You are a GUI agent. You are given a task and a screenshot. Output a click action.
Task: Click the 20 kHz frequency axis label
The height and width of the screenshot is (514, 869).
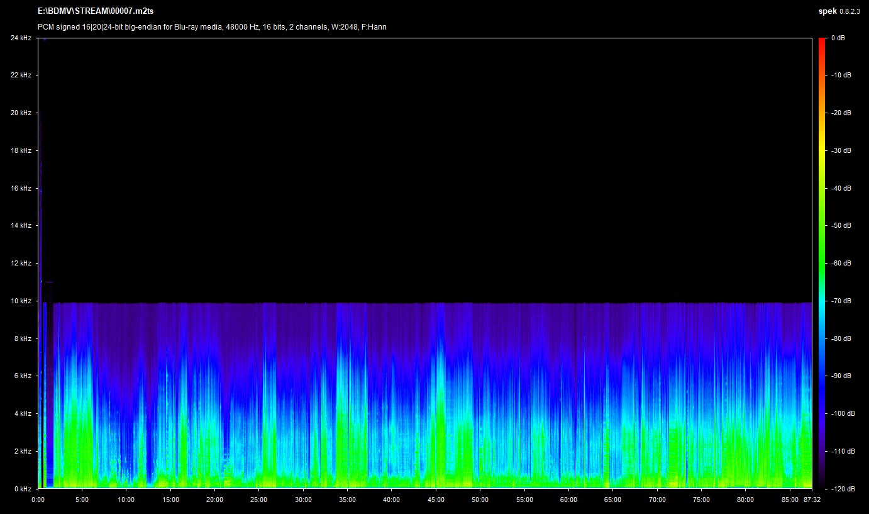tap(21, 113)
